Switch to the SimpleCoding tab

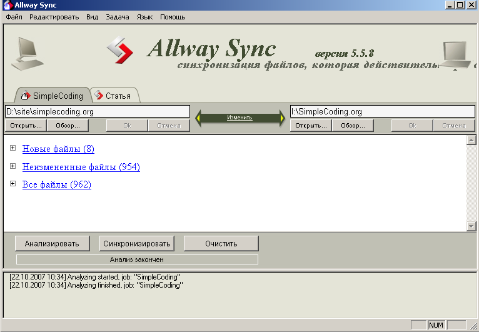53,95
